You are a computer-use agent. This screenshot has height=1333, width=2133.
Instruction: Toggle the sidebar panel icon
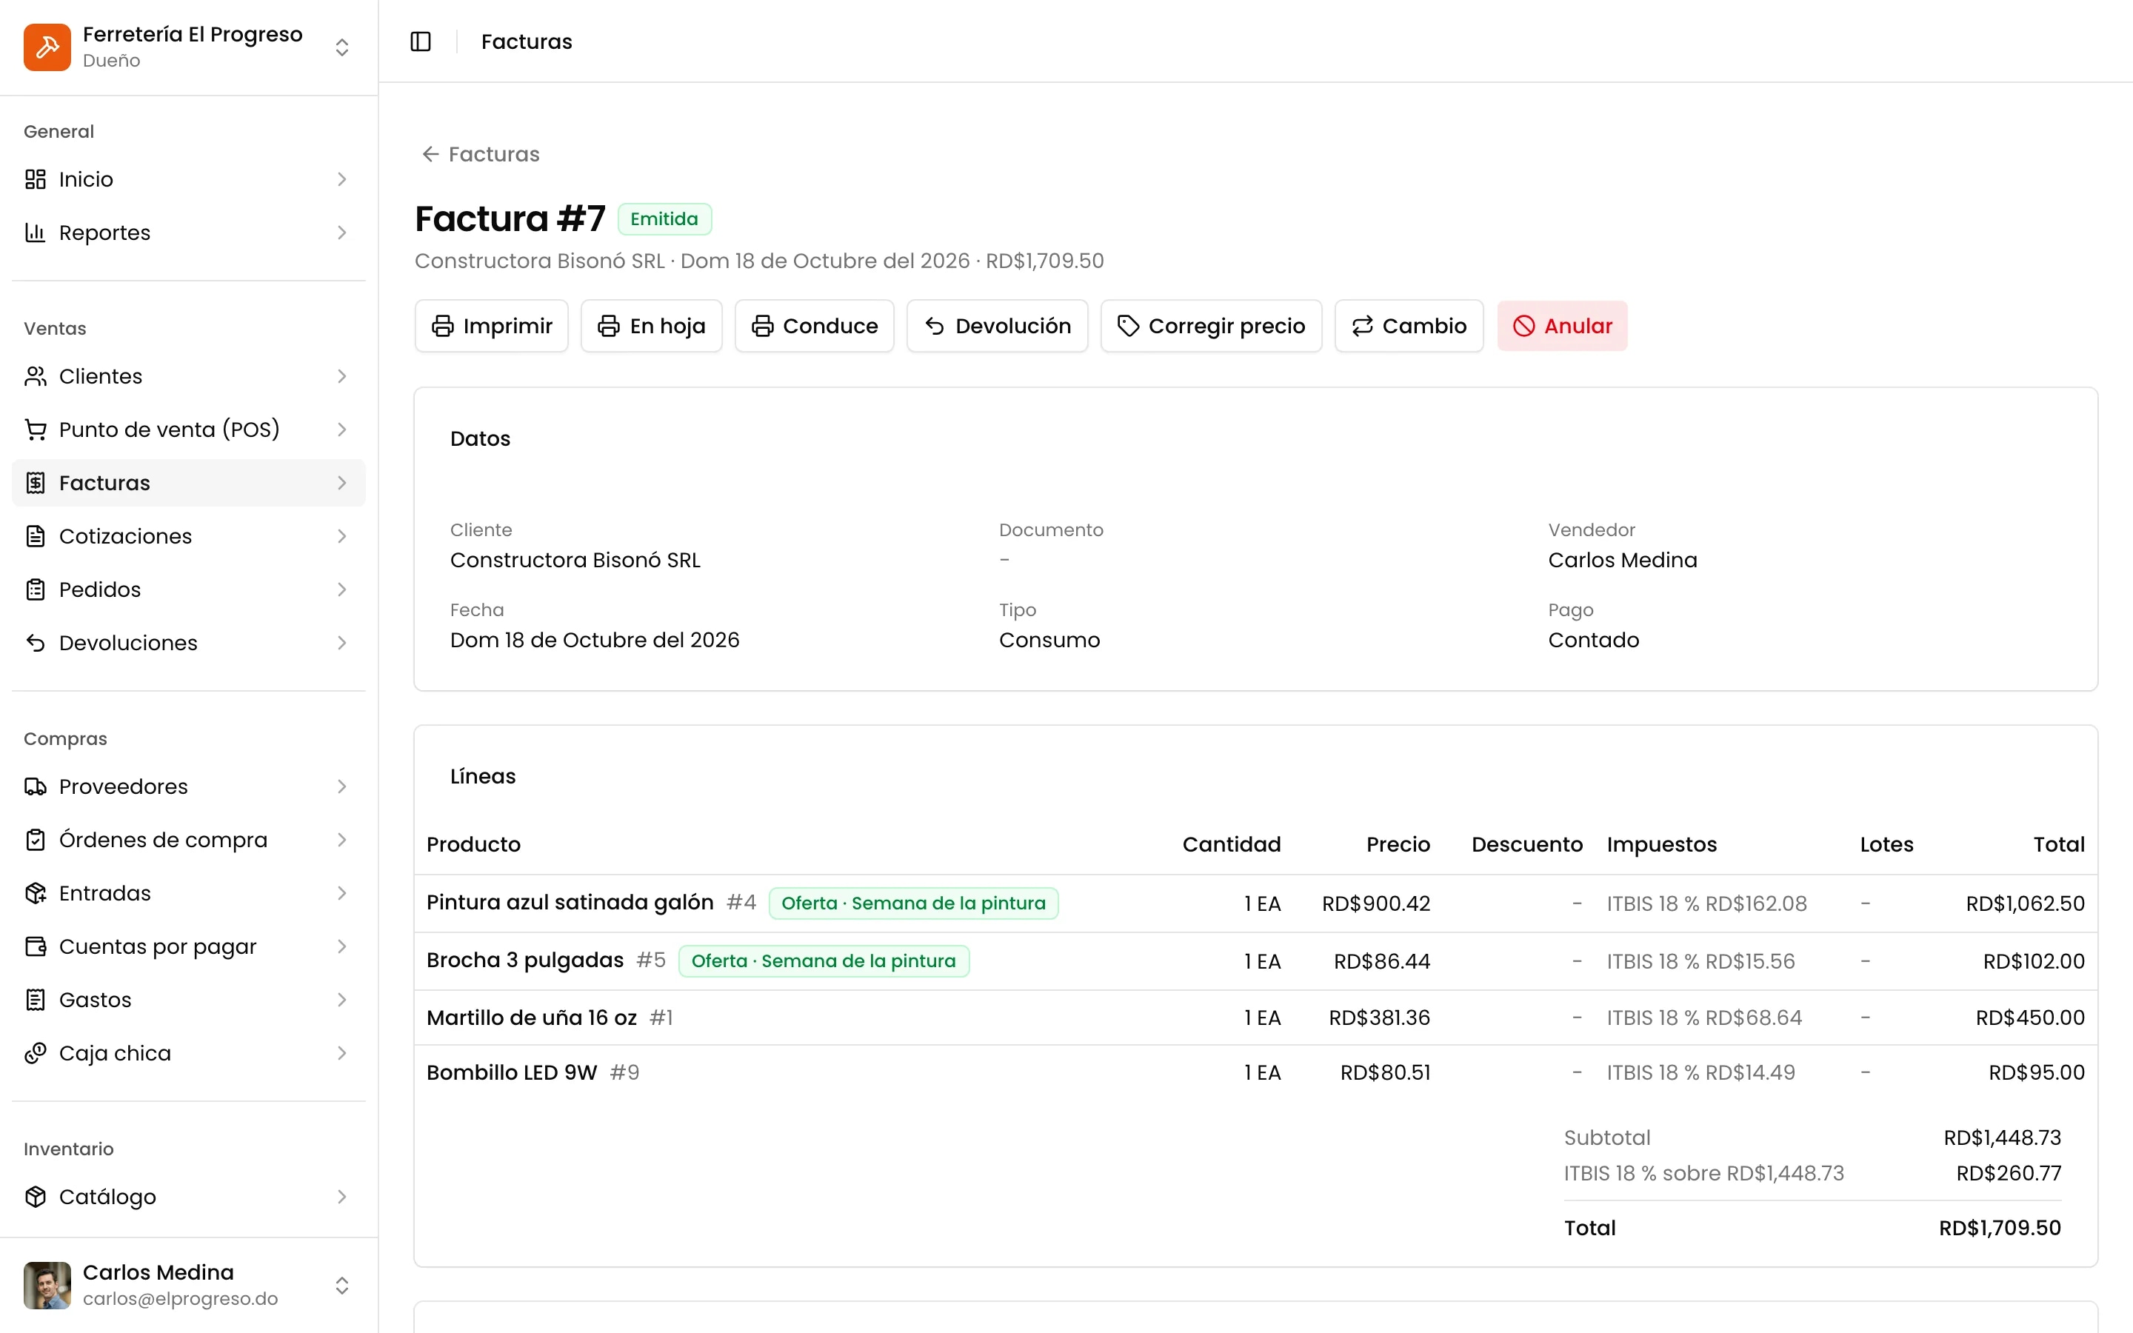421,41
